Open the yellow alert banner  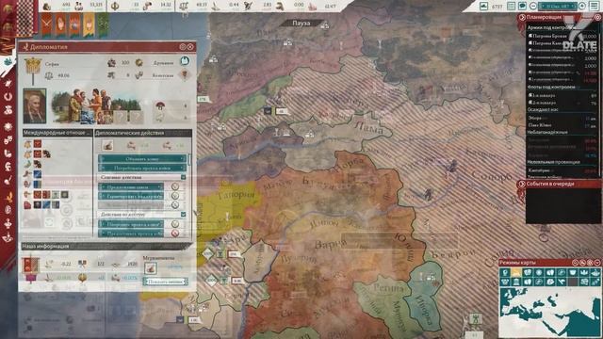(89, 24)
